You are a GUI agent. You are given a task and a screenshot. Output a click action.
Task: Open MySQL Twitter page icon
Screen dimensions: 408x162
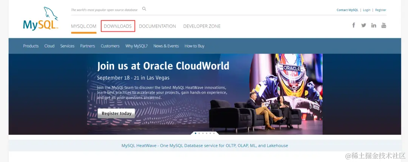click(x=363, y=25)
